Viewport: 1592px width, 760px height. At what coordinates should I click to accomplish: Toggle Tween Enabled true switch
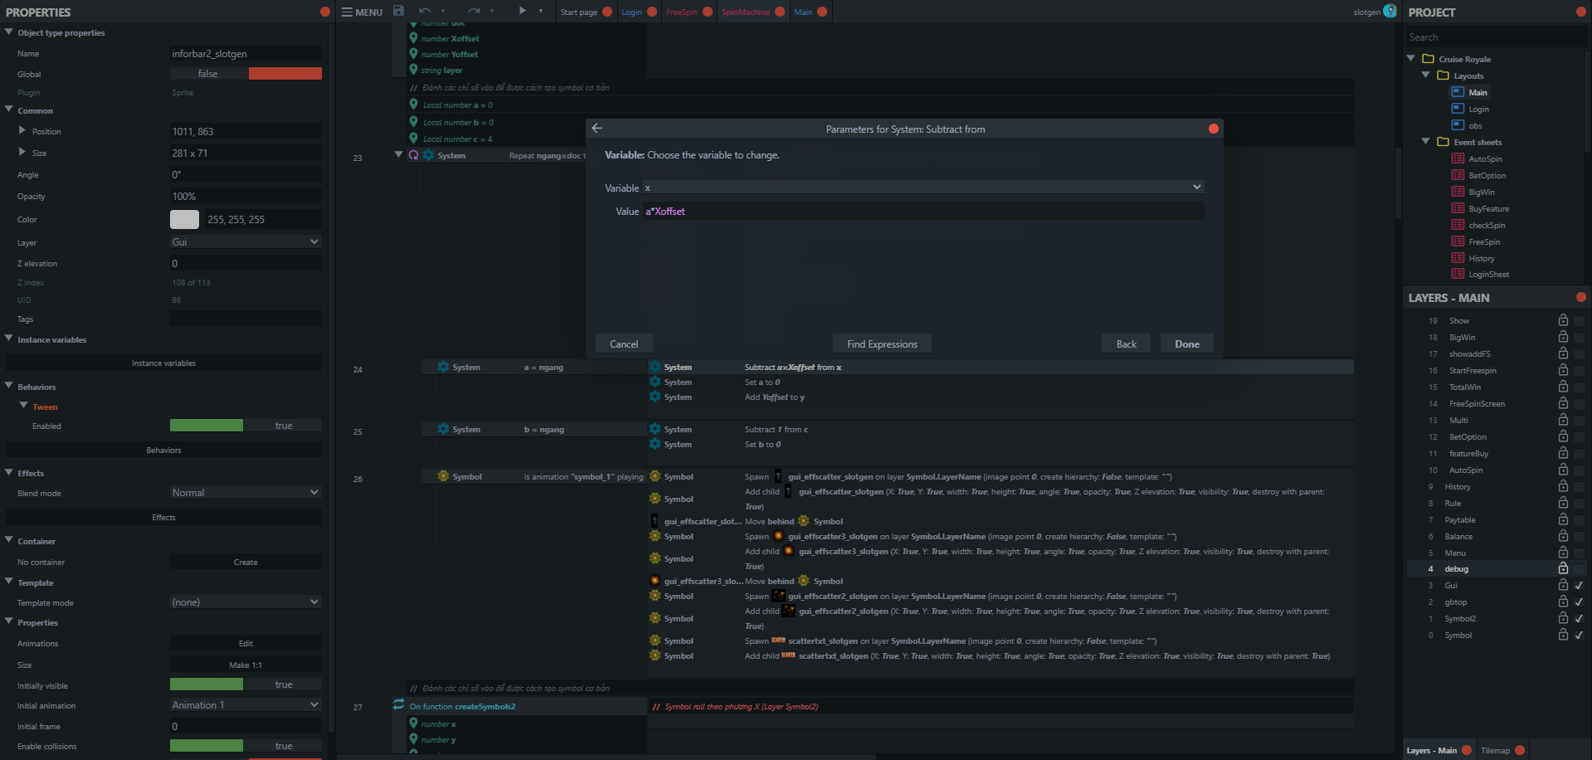coord(246,426)
